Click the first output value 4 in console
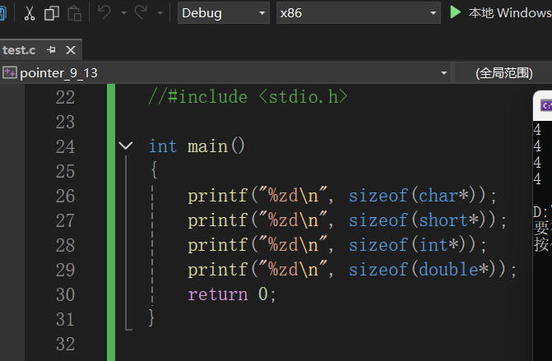The image size is (552, 361). (537, 130)
